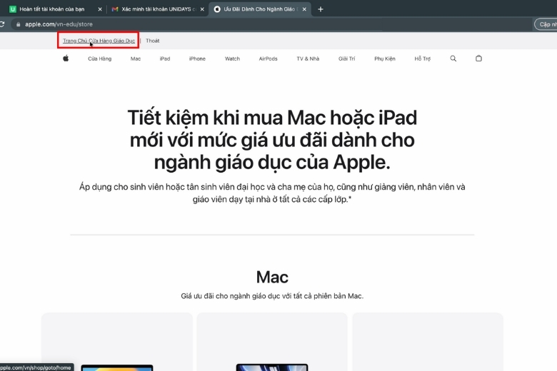Reload the page with the refresh icon

point(1,24)
